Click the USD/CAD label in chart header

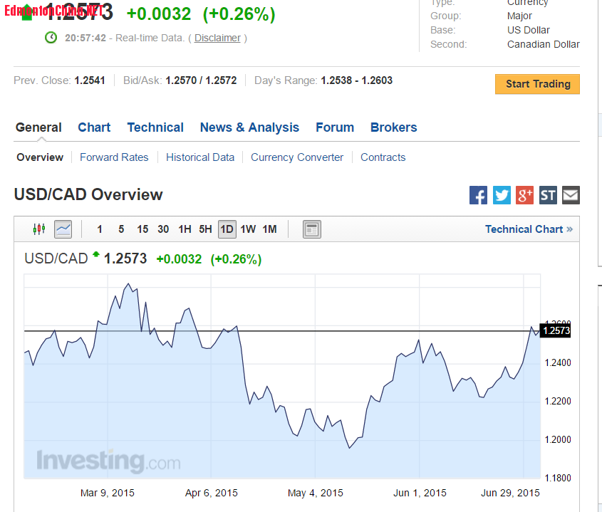(56, 258)
